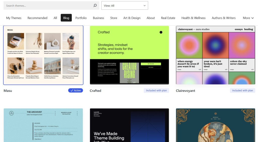Open the Clairevoyant theme preview thumbnail
The width and height of the screenshot is (258, 142).
click(x=216, y=55)
